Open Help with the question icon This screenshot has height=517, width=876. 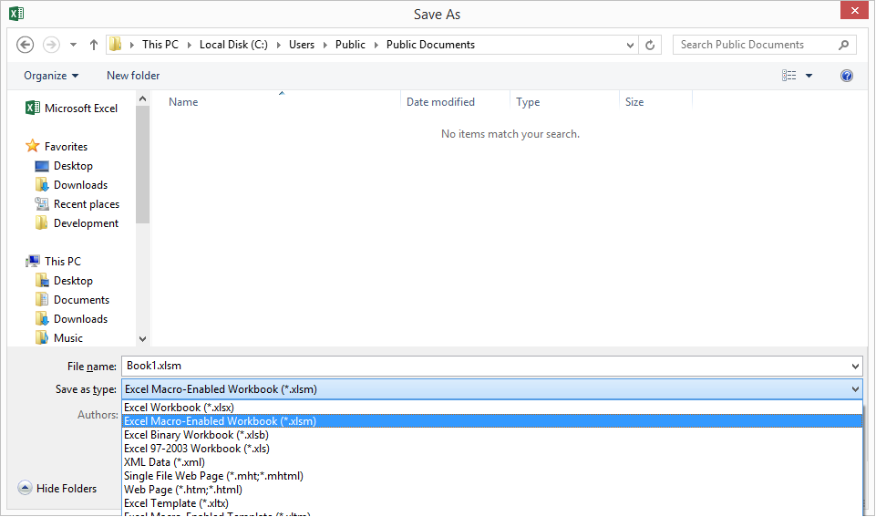[847, 76]
